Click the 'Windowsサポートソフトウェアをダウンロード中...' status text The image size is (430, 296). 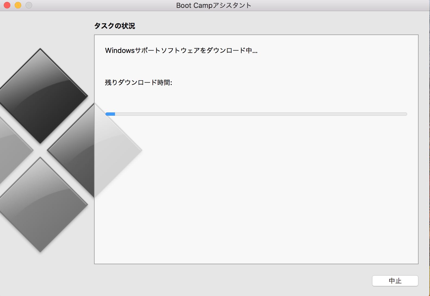[181, 51]
